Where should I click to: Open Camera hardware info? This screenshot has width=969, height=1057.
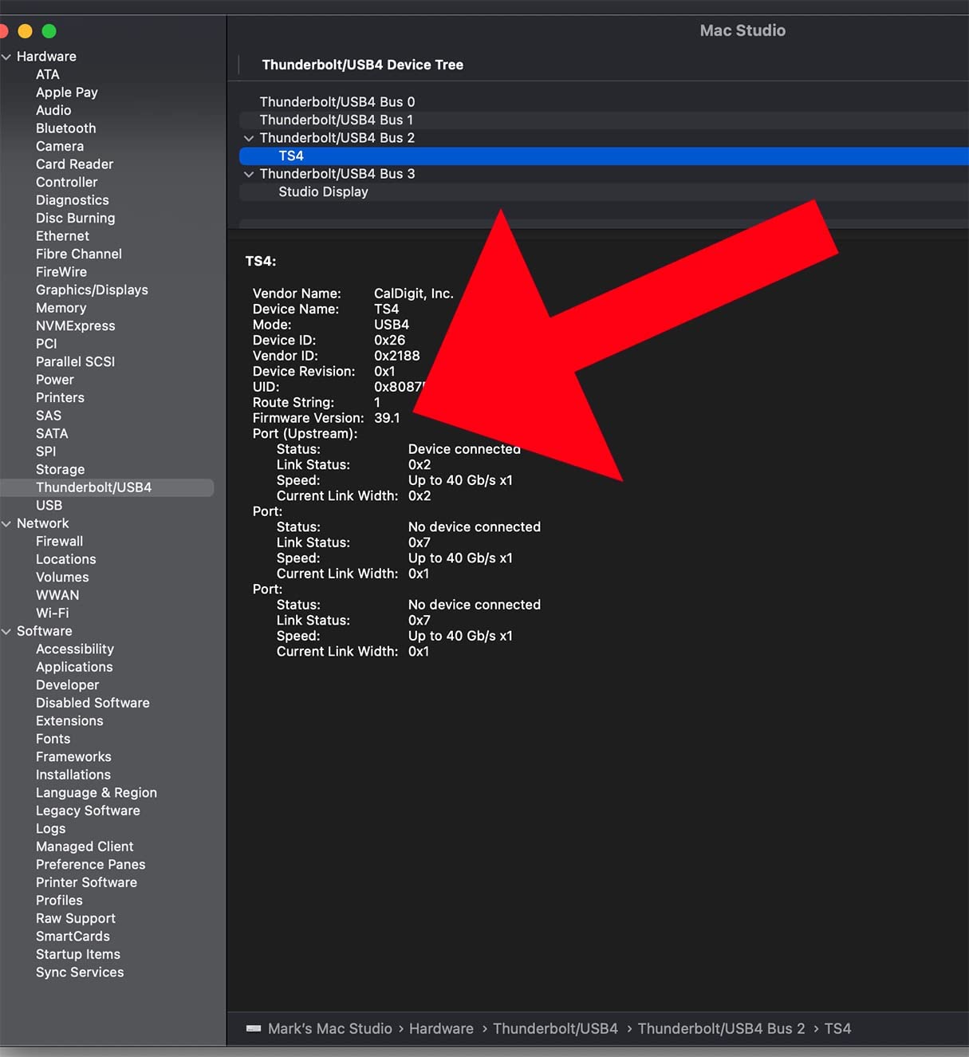[60, 146]
